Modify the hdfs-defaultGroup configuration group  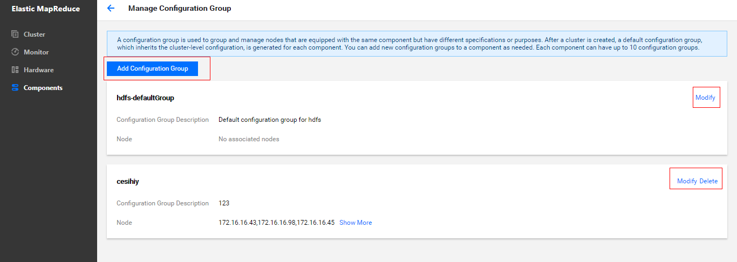click(705, 98)
